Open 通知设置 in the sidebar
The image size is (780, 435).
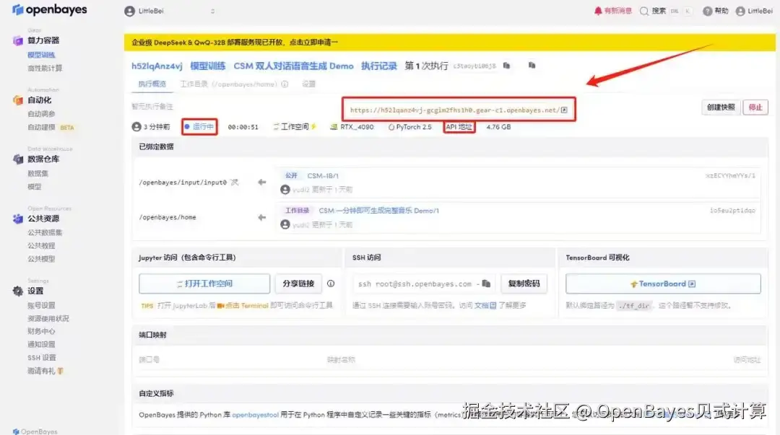coord(41,345)
